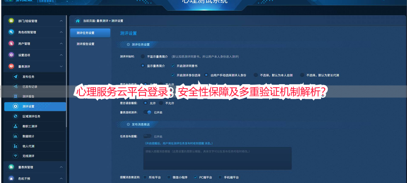The image size is (407, 183).
Task: Click the 角色权限管理 wrench icon
Action: [11, 32]
